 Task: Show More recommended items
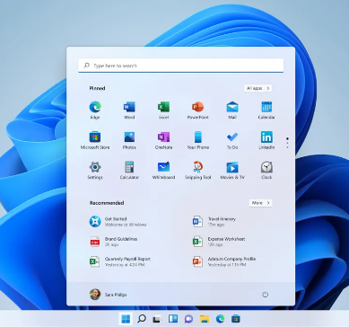click(x=260, y=203)
